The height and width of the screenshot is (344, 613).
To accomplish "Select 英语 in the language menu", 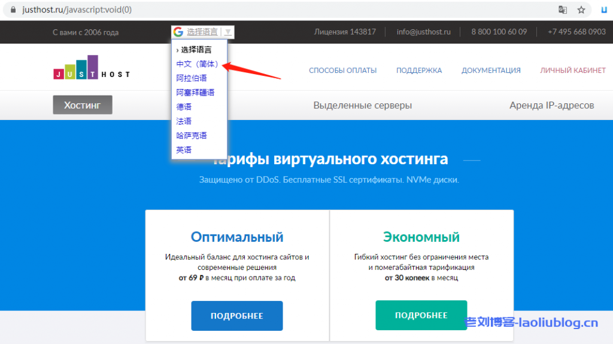I will click(184, 149).
